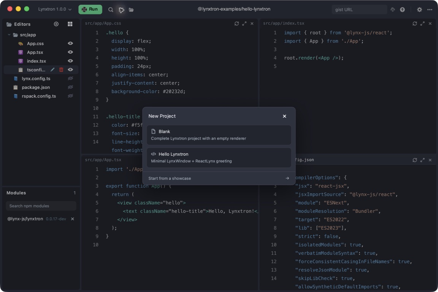Screen dimensions: 438x292
Task: Select rspack.config.ts in the file tree
Action: click(x=39, y=96)
